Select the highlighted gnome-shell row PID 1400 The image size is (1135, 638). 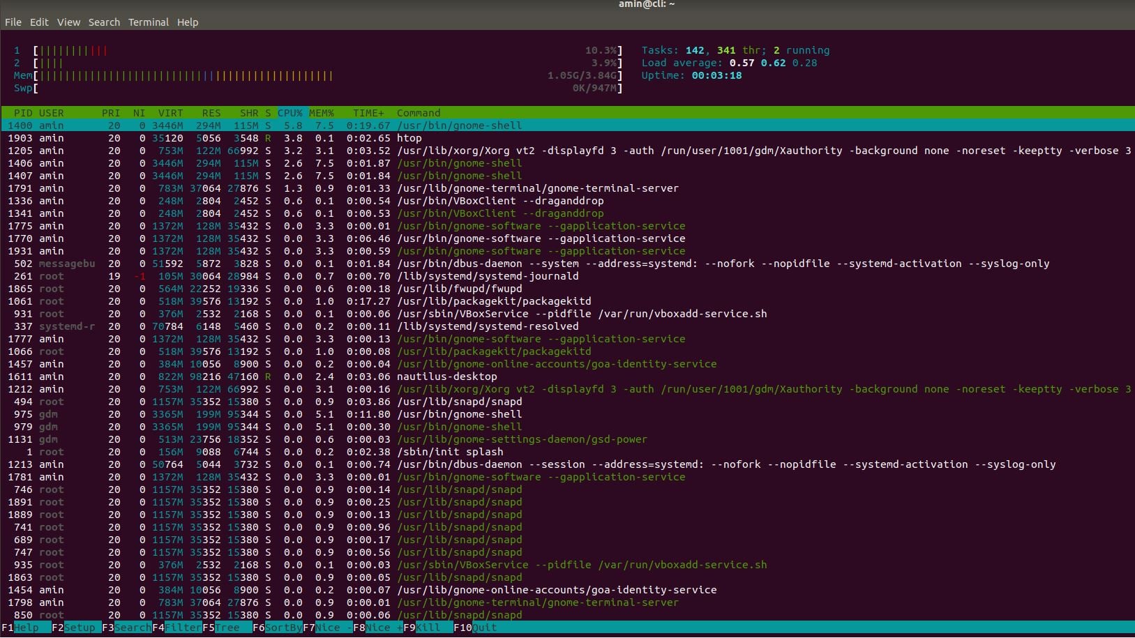[567, 126]
